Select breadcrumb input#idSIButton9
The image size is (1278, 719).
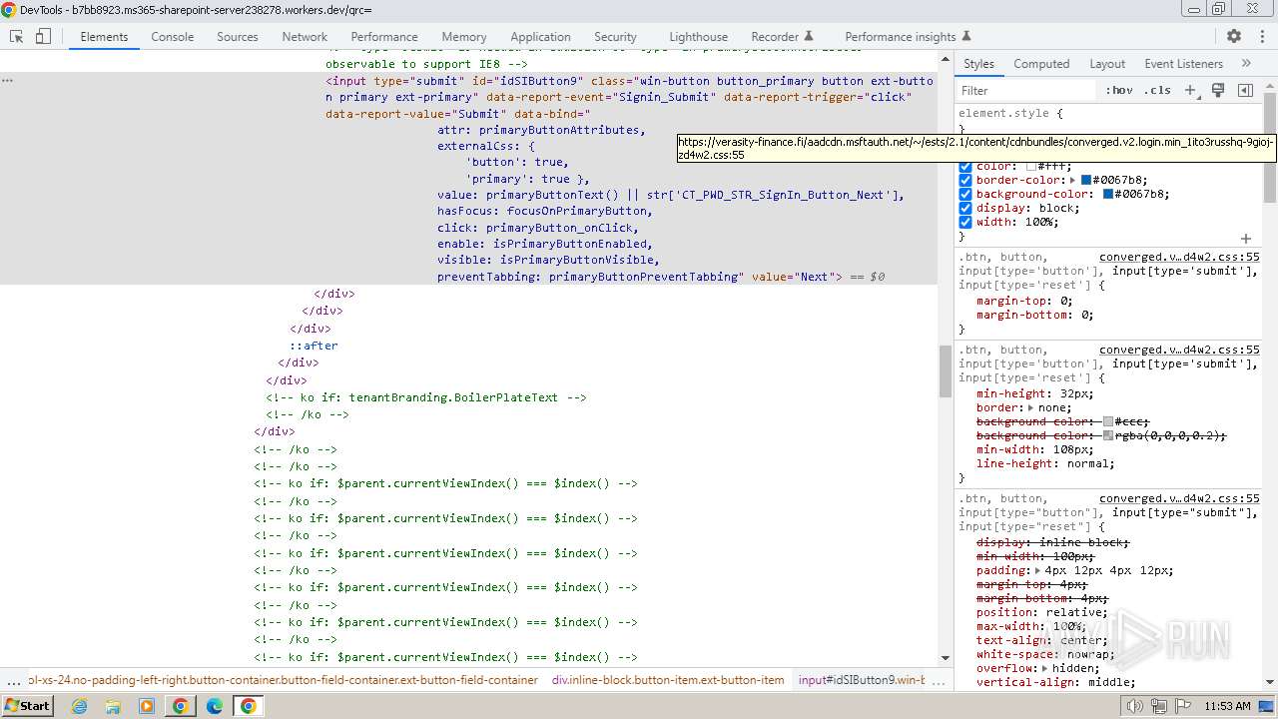[x=862, y=680]
